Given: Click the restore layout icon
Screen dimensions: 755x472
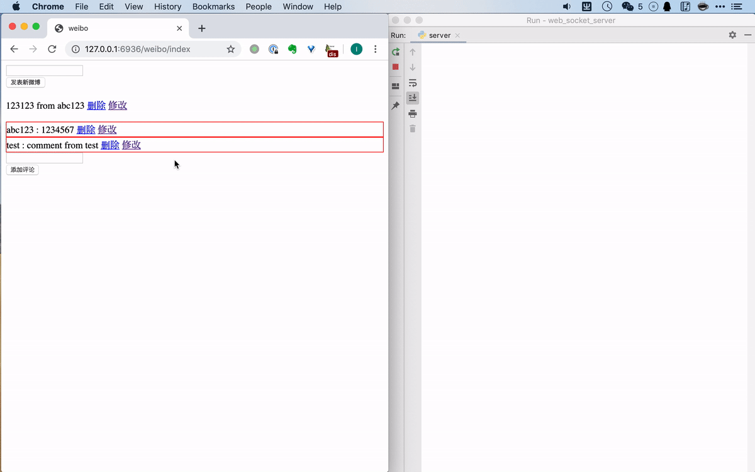Looking at the screenshot, I should click(x=396, y=86).
